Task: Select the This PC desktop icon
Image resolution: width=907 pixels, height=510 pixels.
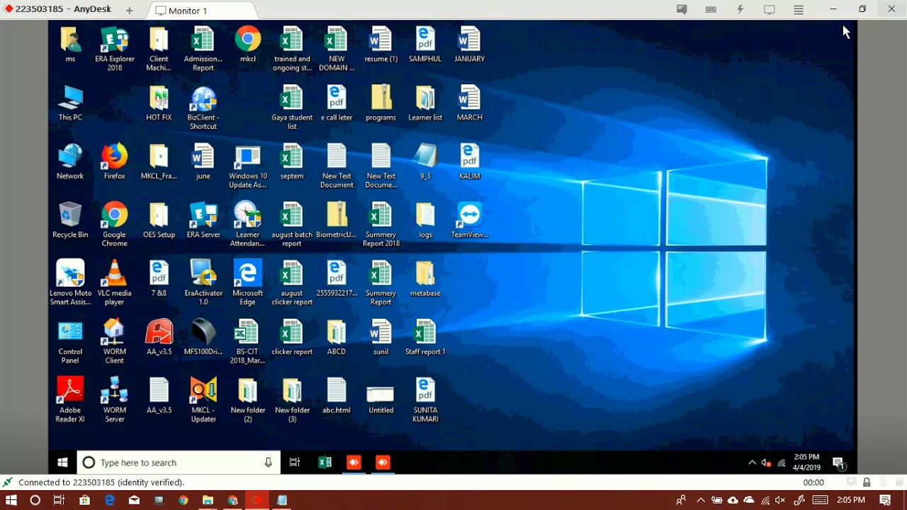Action: tap(70, 103)
